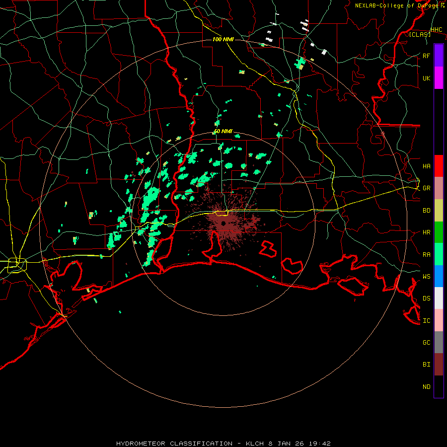Select the WS blue legend swatch
The width and height of the screenshot is (447, 447).
(439, 276)
